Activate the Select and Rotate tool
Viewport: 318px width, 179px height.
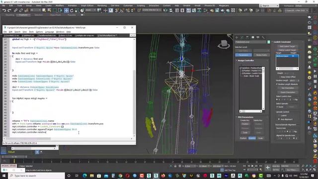pos(72,10)
